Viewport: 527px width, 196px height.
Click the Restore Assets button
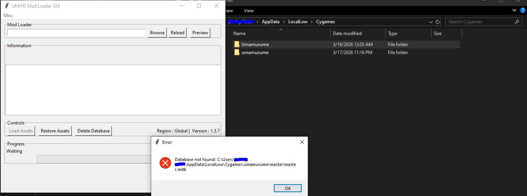click(55, 131)
